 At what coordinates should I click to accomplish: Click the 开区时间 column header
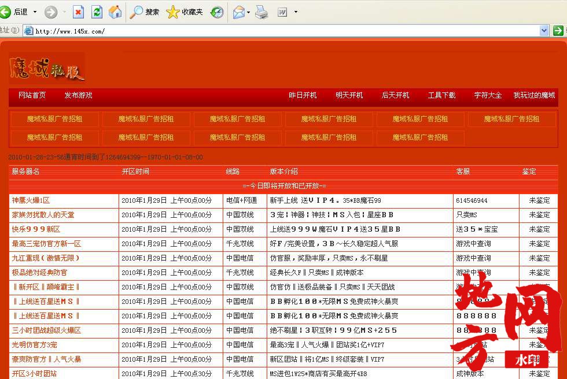click(x=135, y=172)
